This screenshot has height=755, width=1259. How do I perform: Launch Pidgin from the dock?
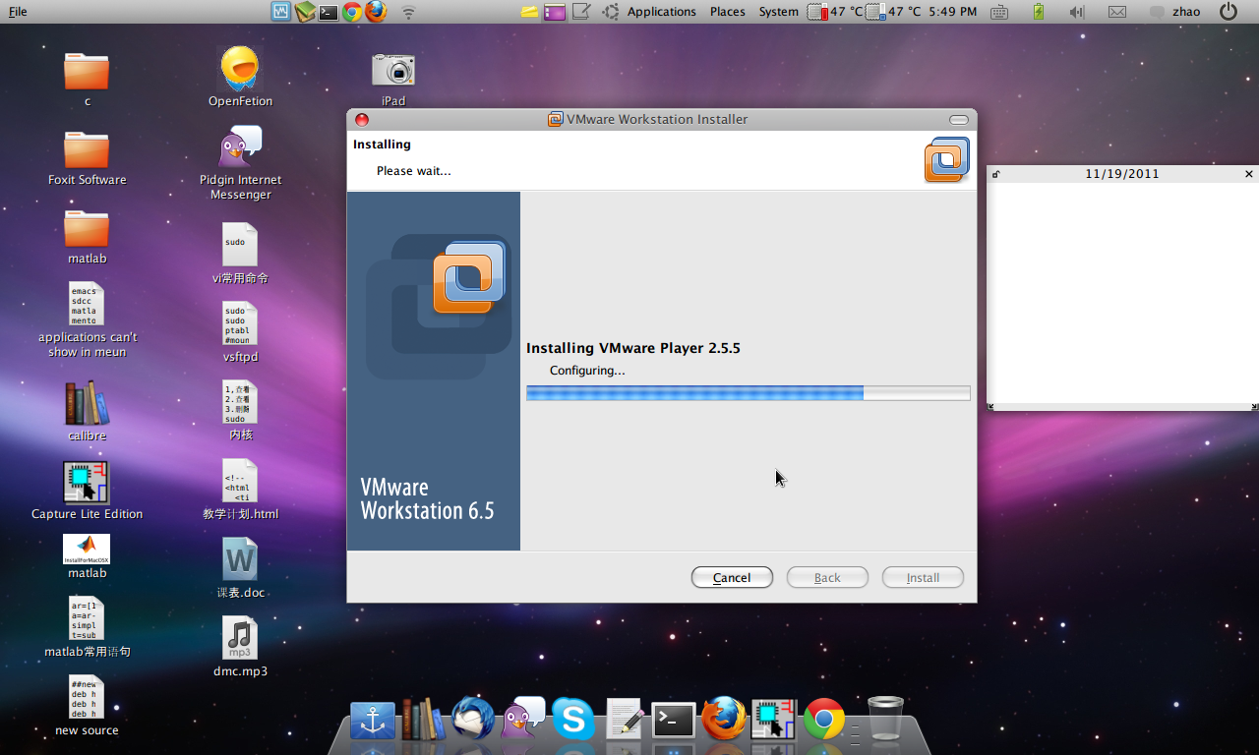(x=523, y=719)
